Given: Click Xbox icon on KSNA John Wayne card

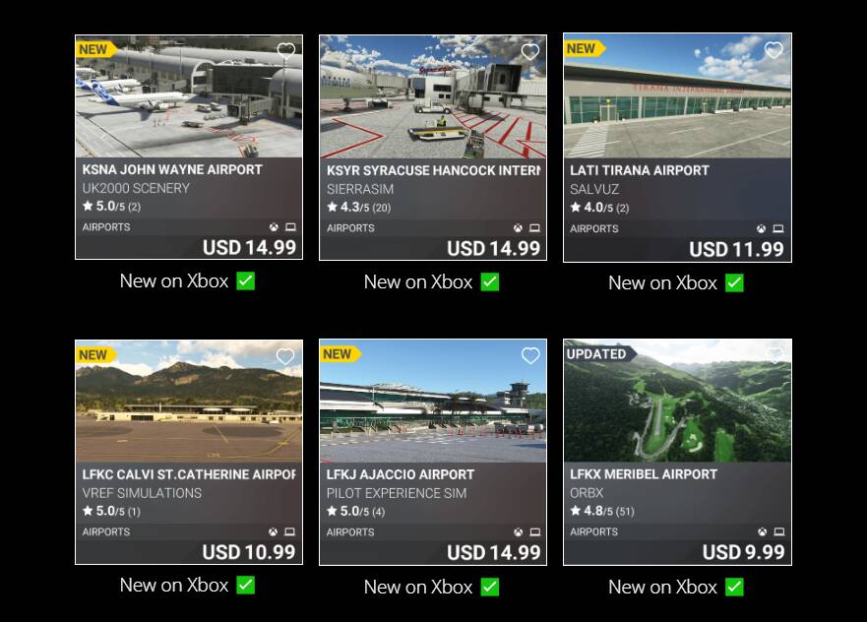Looking at the screenshot, I should point(274,227).
